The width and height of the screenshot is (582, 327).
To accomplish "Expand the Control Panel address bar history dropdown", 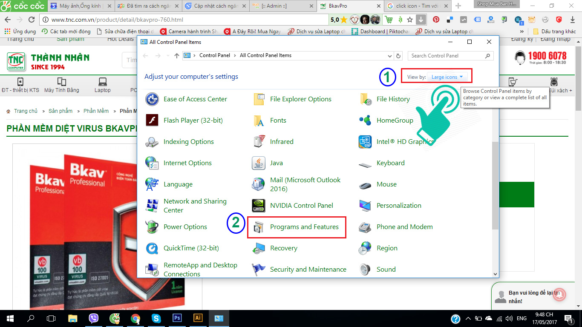I will point(389,56).
